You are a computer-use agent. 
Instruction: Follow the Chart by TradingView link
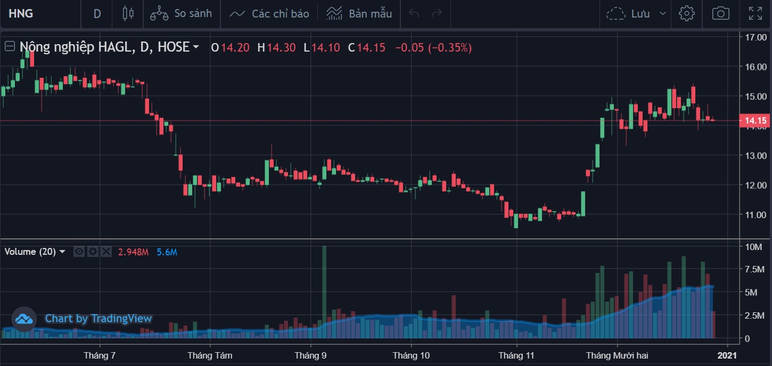point(98,319)
